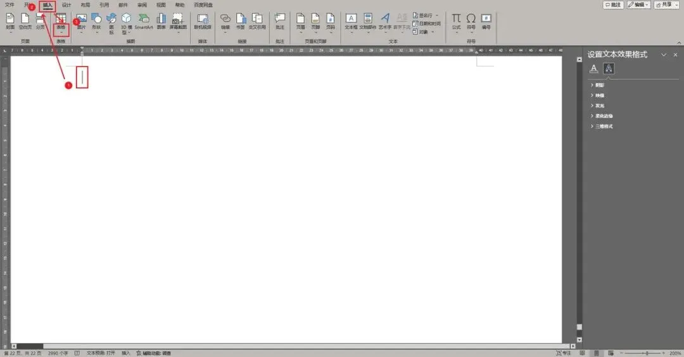
Task: Insert a picture (图片)
Action: 81,23
